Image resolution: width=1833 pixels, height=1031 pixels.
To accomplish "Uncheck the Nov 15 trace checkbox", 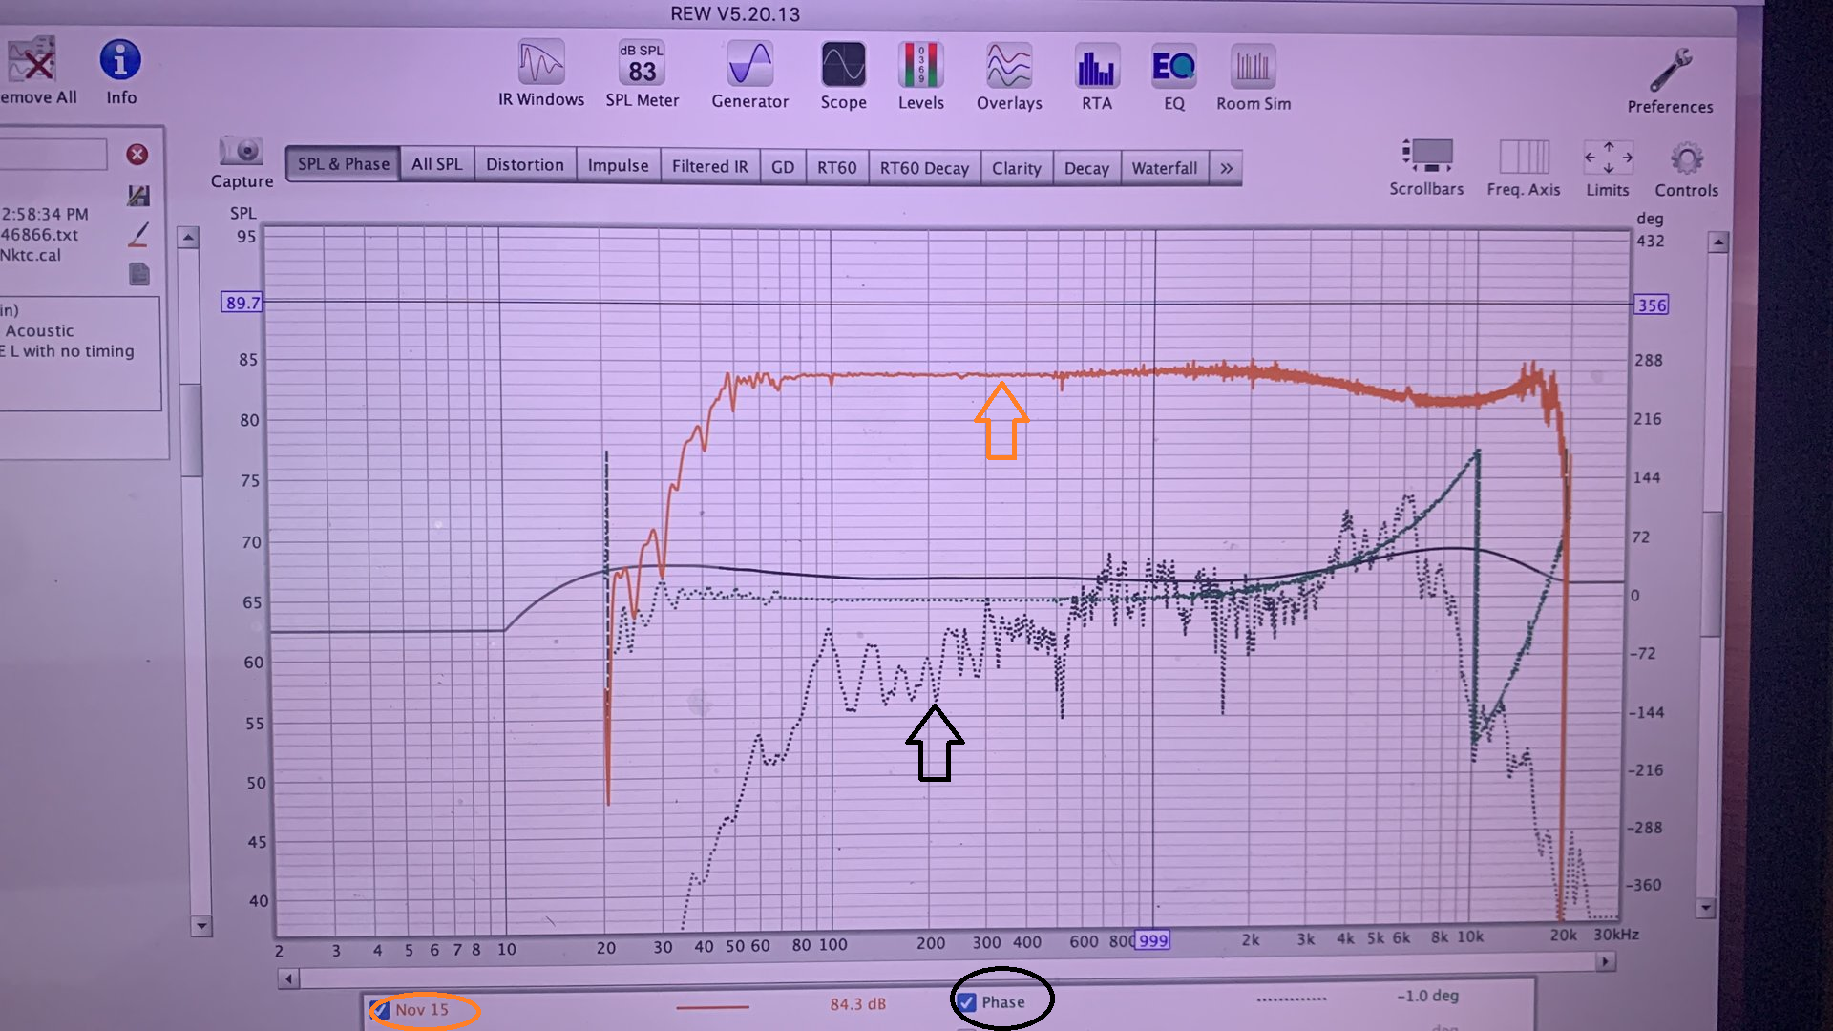I will point(380,1009).
